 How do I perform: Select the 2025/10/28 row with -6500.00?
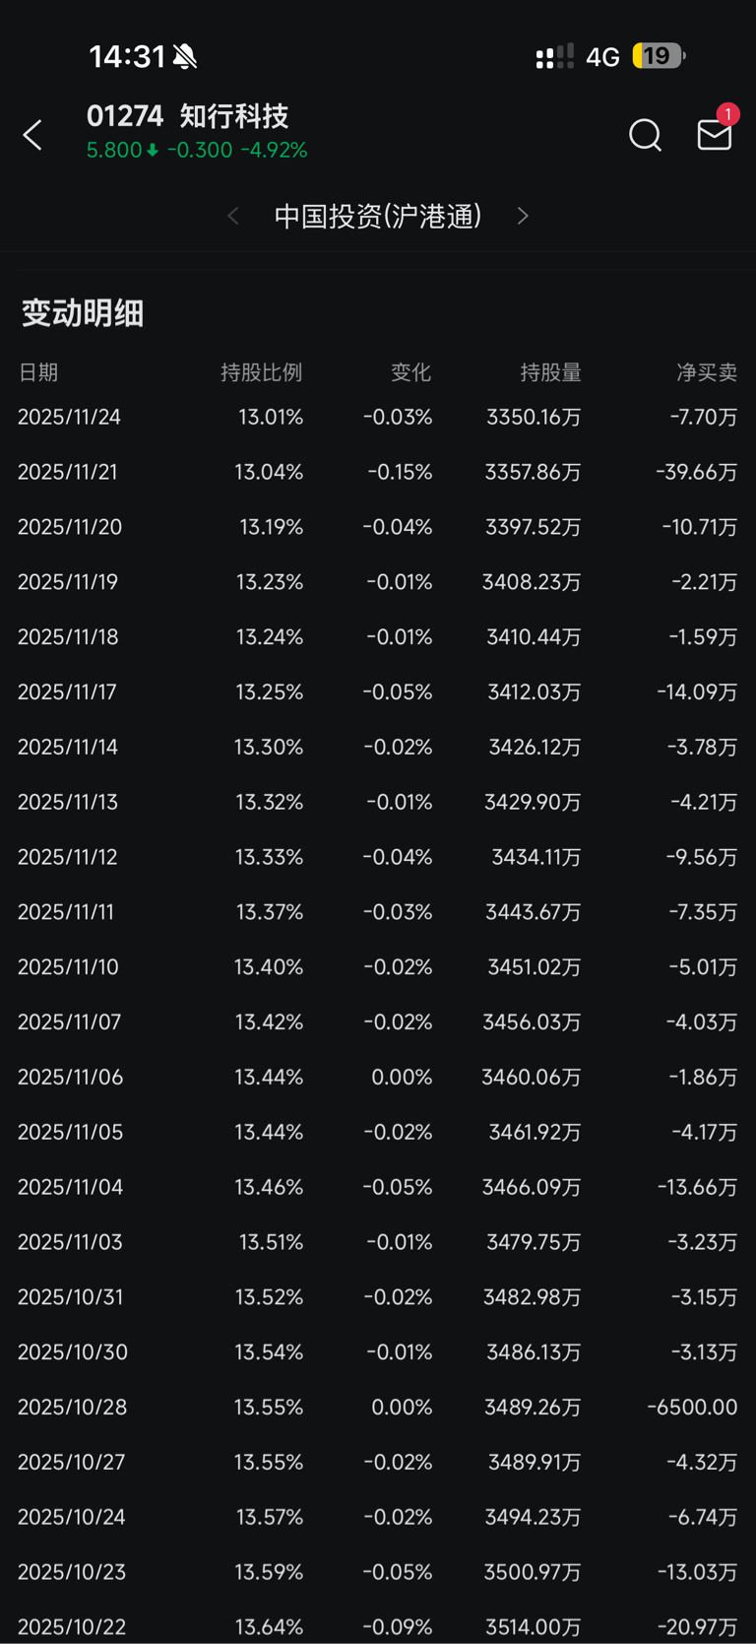point(378,1407)
